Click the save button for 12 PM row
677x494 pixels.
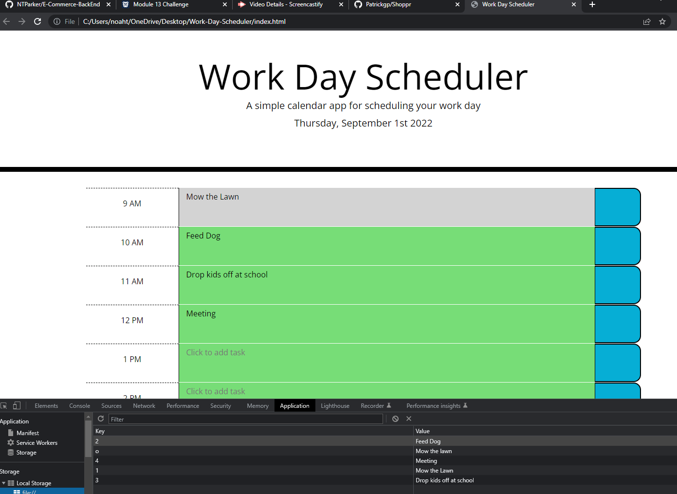(x=618, y=324)
